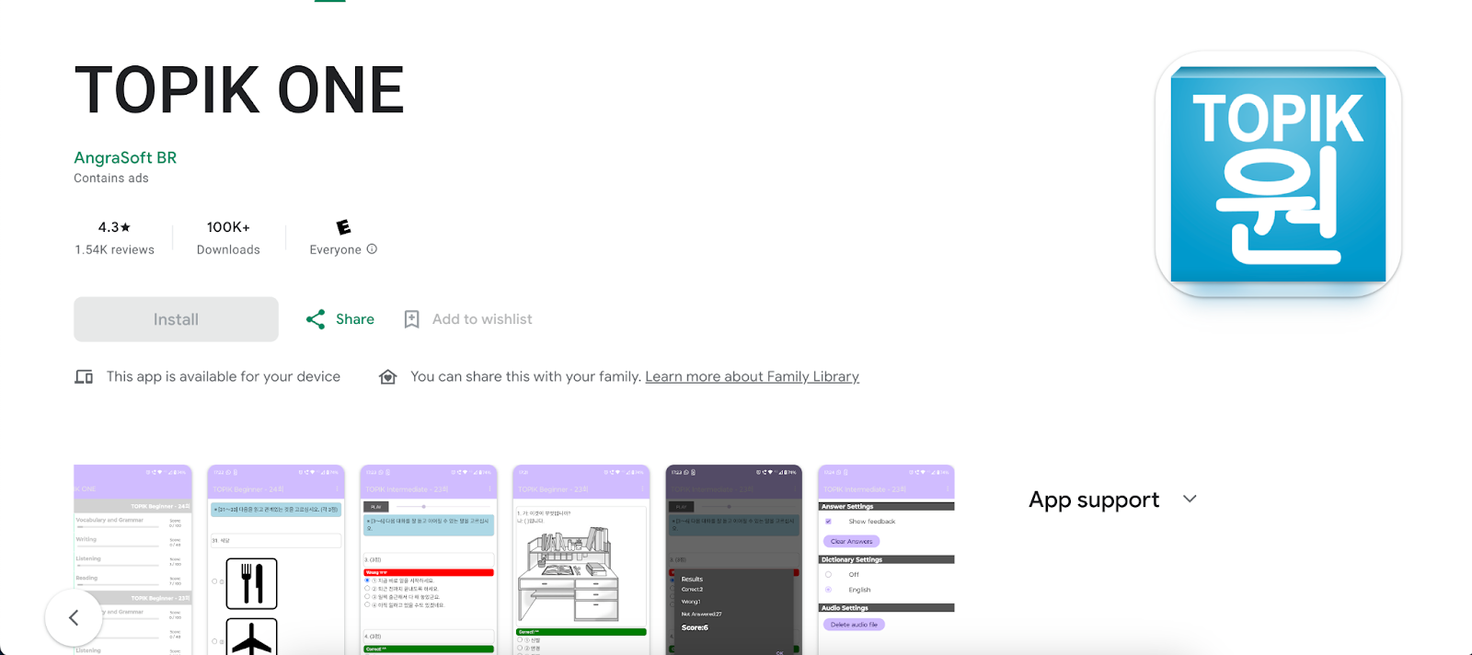Click the device availability icon
Screen dimensions: 1472x655
pos(84,377)
